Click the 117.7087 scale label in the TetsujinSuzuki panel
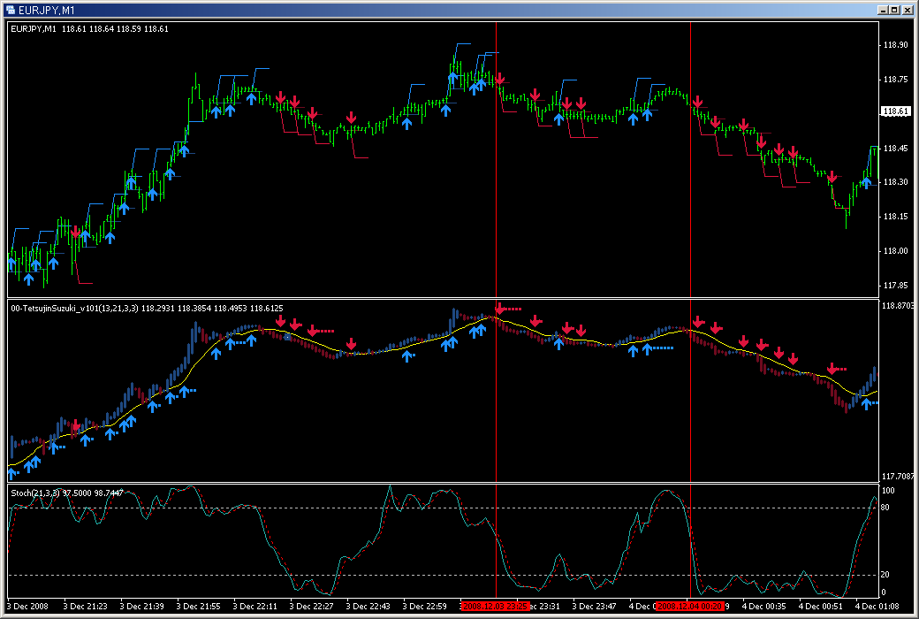Viewport: 919px width, 619px height. coord(897,477)
